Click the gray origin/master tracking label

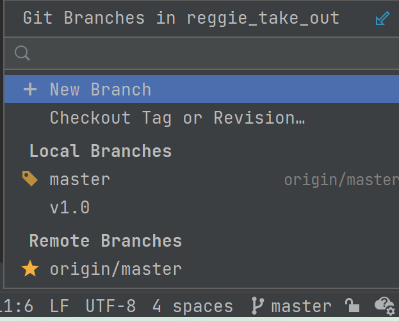tap(341, 180)
